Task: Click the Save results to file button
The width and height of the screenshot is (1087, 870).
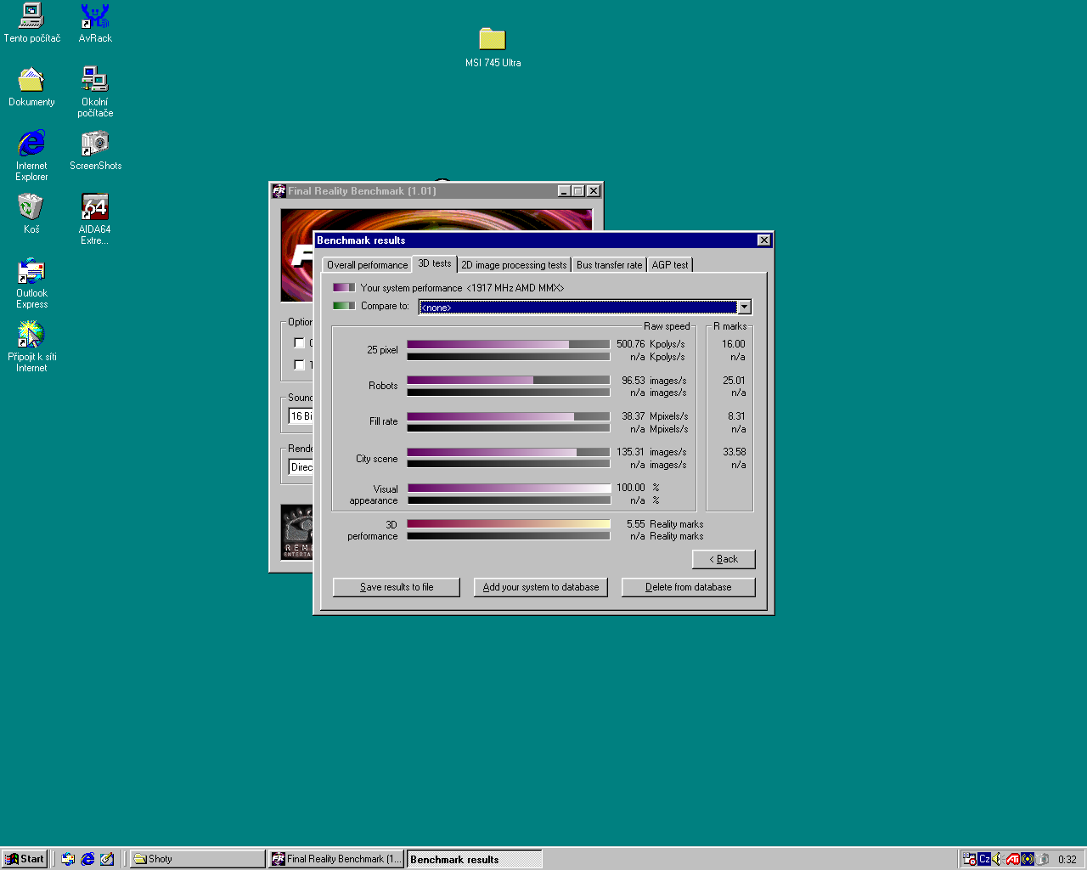Action: [x=396, y=587]
